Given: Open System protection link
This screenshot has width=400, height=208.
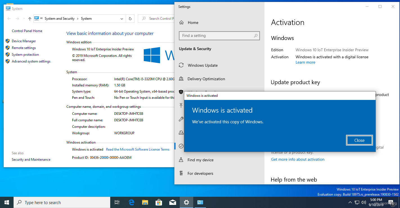Looking at the screenshot, I should [x=25, y=55].
